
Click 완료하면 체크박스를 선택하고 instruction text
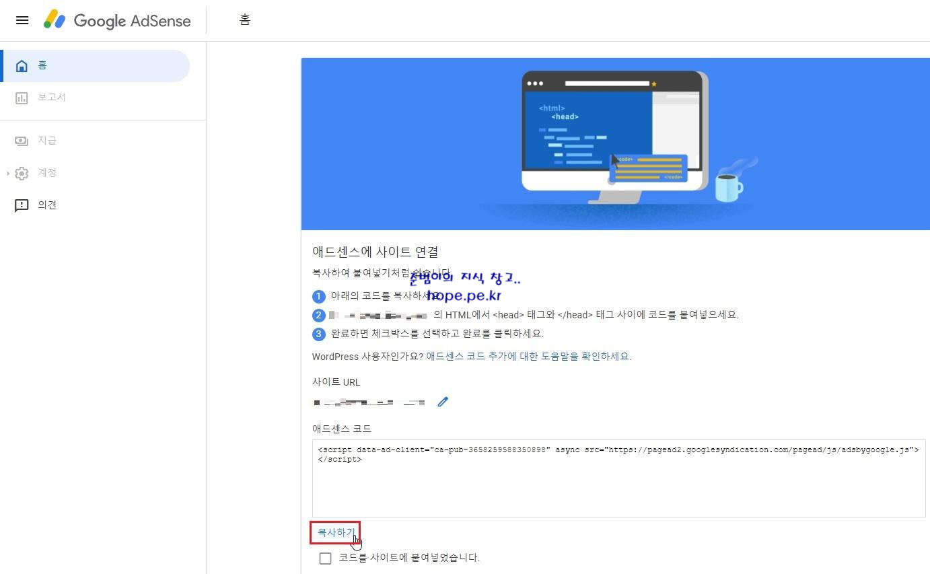coord(437,333)
